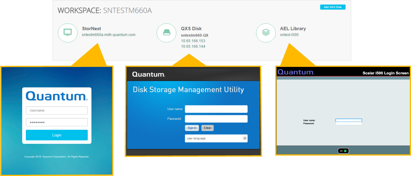The image size is (411, 176).
Task: Click the Disk Storage Management Utility title
Action: [188, 90]
